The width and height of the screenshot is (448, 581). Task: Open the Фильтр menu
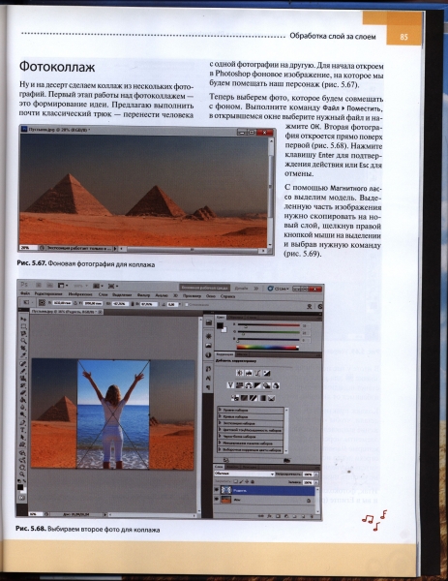(143, 295)
